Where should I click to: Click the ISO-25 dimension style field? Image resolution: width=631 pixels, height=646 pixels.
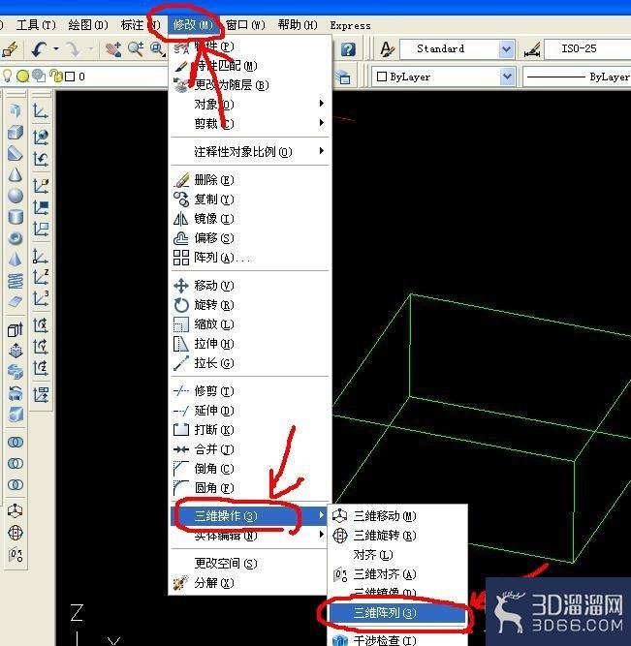click(587, 49)
